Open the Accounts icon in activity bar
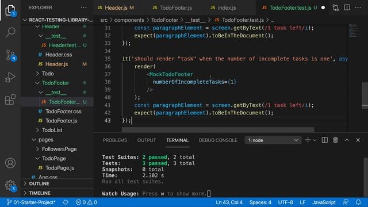This screenshot has height=207, width=368. pos(10,163)
